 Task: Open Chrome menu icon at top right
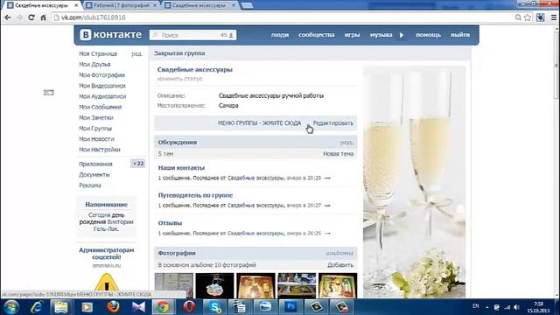click(x=554, y=17)
